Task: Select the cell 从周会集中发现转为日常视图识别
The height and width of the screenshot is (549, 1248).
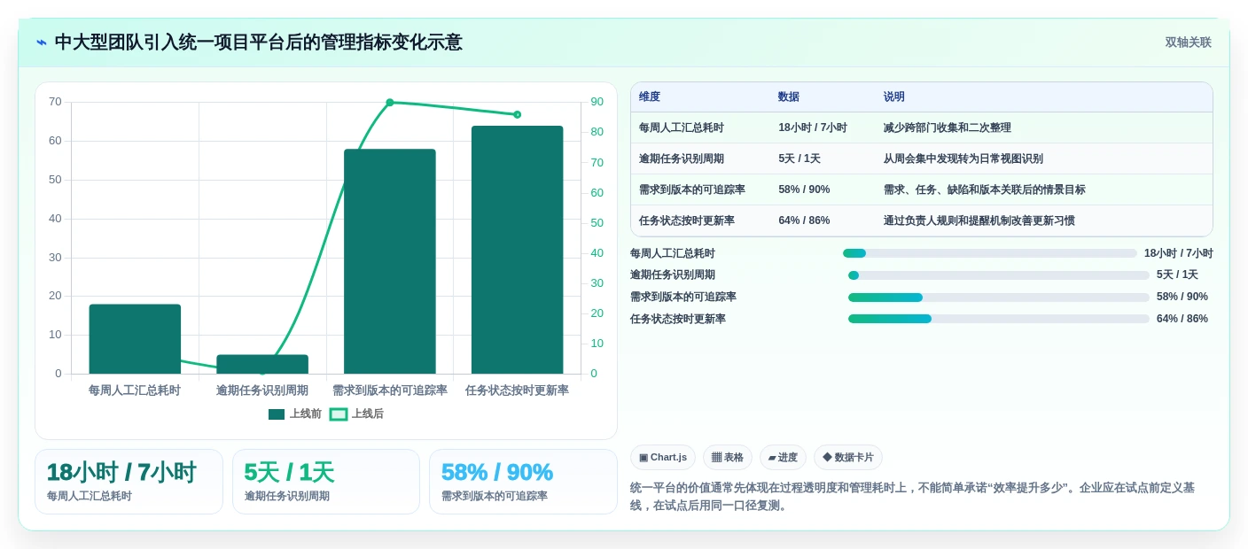Action: (x=963, y=159)
